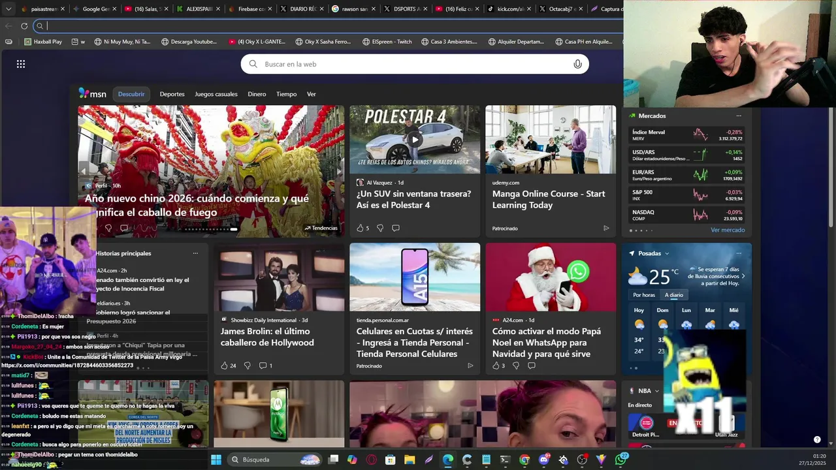This screenshot has width=836, height=470.
Task: Expand the Posadas location dropdown
Action: [667, 253]
